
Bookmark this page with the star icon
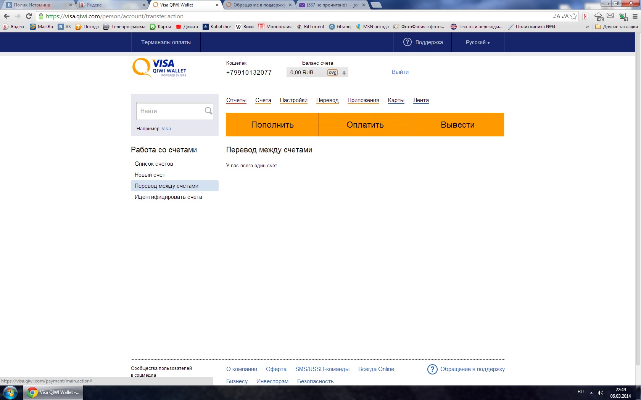(573, 16)
